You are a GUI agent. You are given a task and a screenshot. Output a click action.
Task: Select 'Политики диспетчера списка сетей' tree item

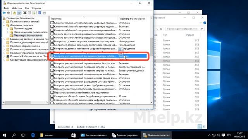pos(29,42)
